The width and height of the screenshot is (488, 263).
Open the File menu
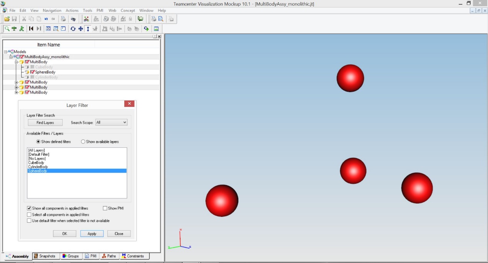[12, 10]
